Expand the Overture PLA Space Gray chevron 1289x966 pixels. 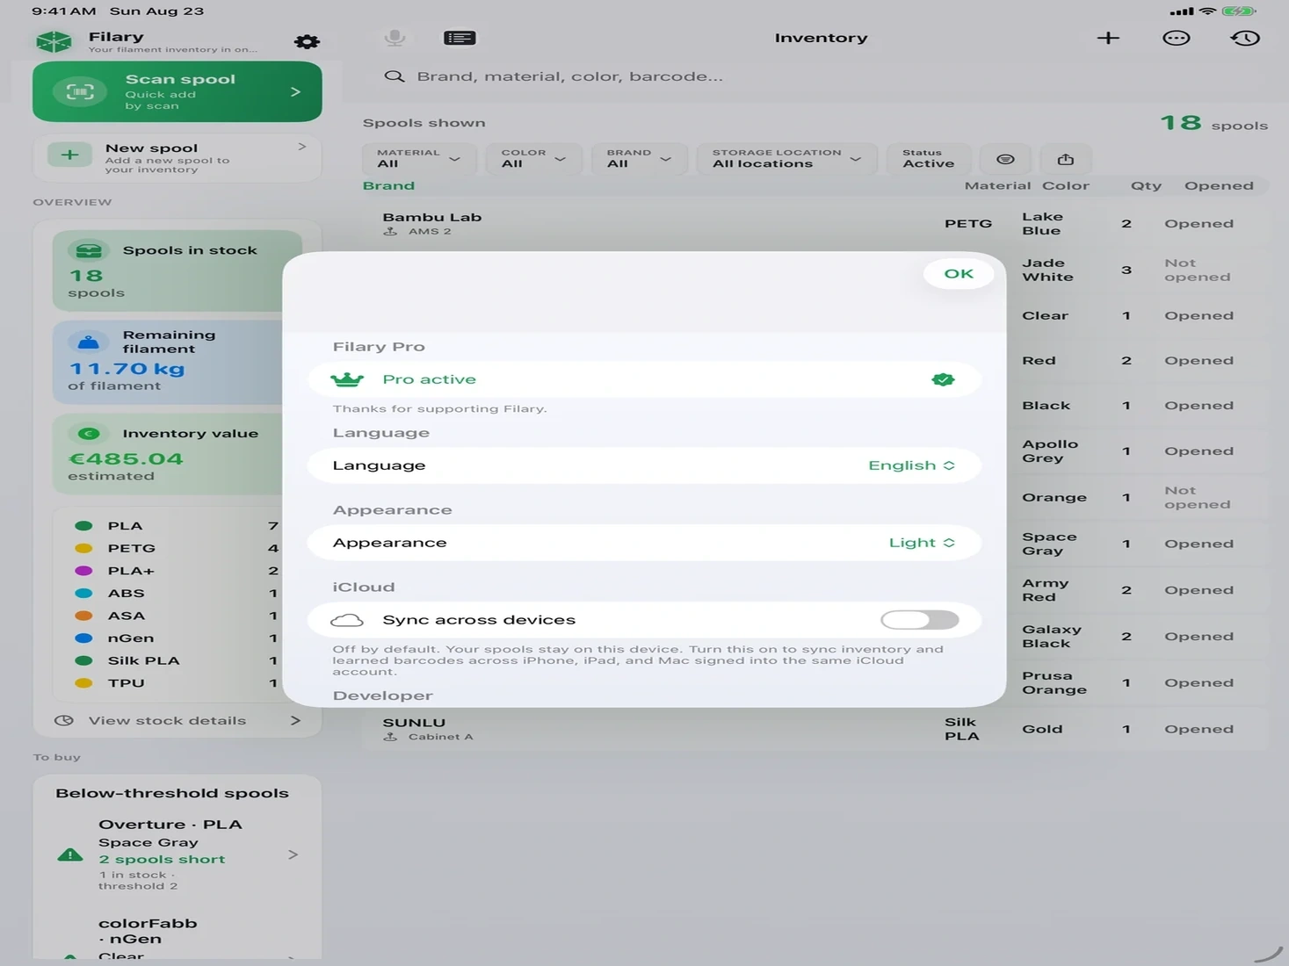(293, 854)
